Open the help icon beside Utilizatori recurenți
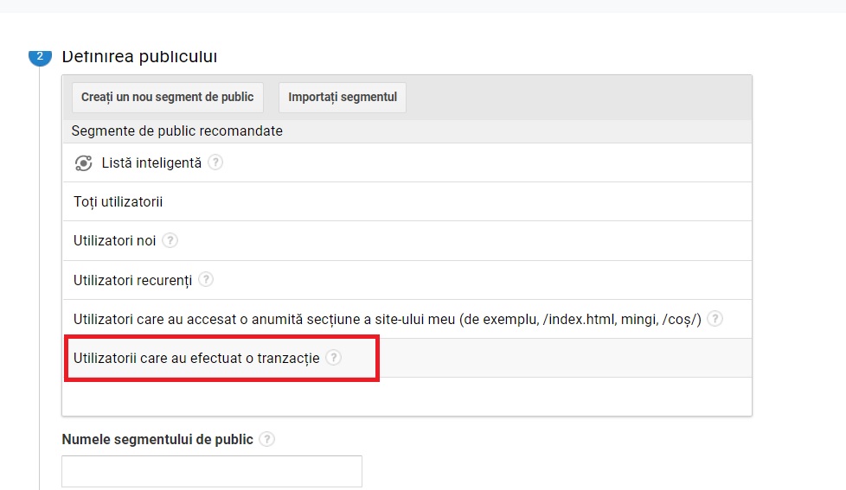Image resolution: width=846 pixels, height=490 pixels. 206,279
